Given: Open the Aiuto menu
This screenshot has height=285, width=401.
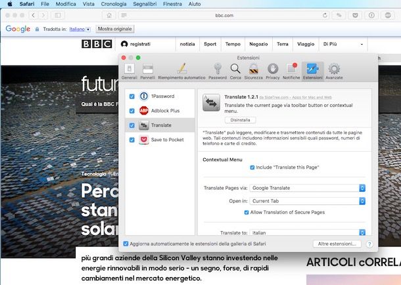Looking at the screenshot, I should (x=195, y=4).
